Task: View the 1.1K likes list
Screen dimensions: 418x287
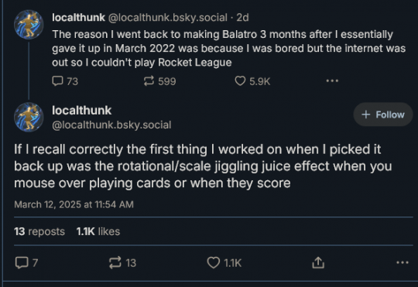Action: [98, 231]
